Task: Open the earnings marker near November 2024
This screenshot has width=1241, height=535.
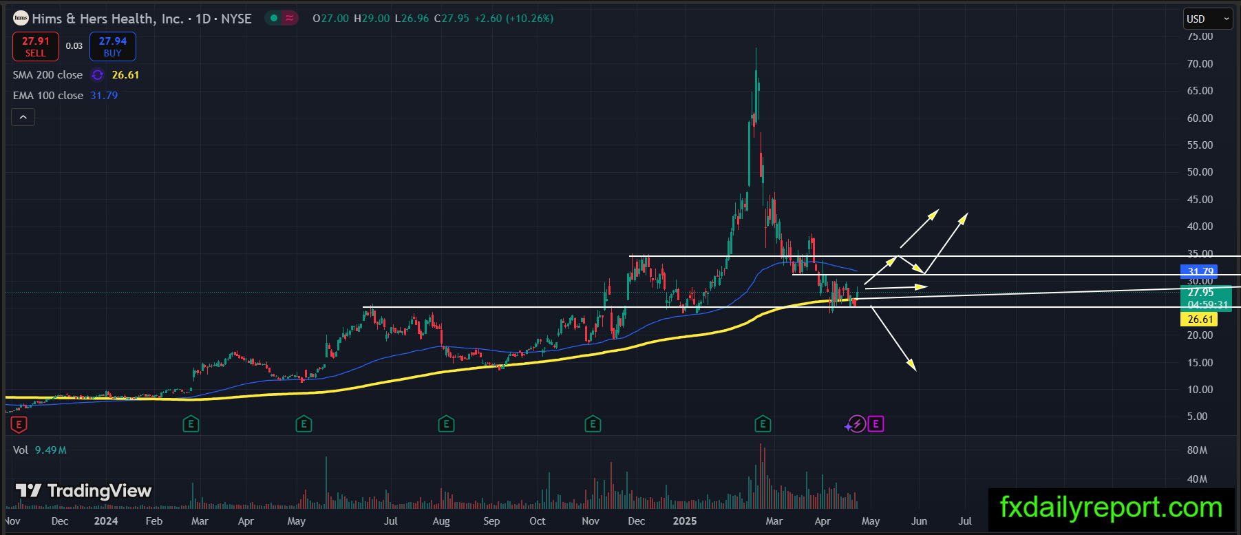Action: click(x=593, y=424)
